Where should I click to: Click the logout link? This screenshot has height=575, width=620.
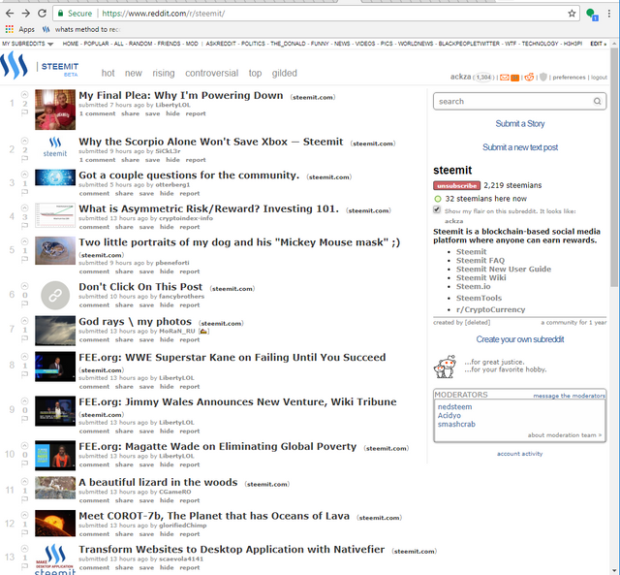599,78
